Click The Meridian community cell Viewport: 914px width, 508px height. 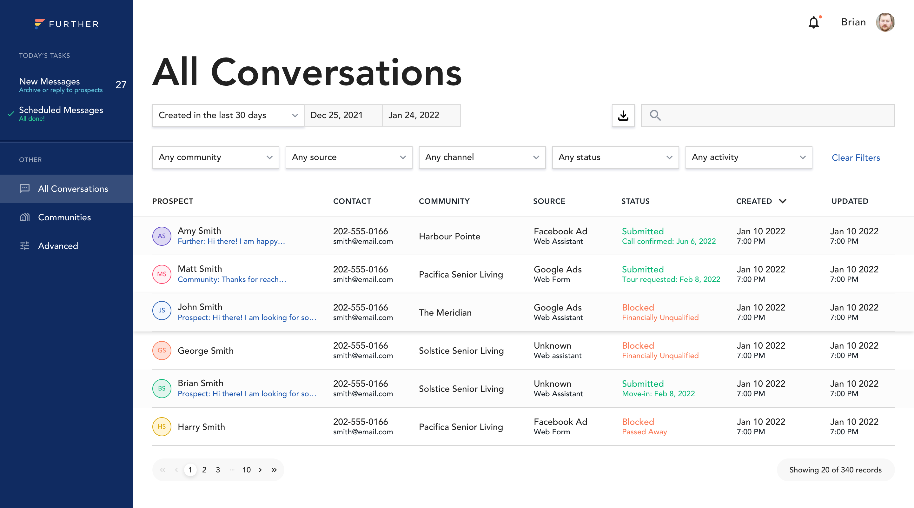coord(445,312)
